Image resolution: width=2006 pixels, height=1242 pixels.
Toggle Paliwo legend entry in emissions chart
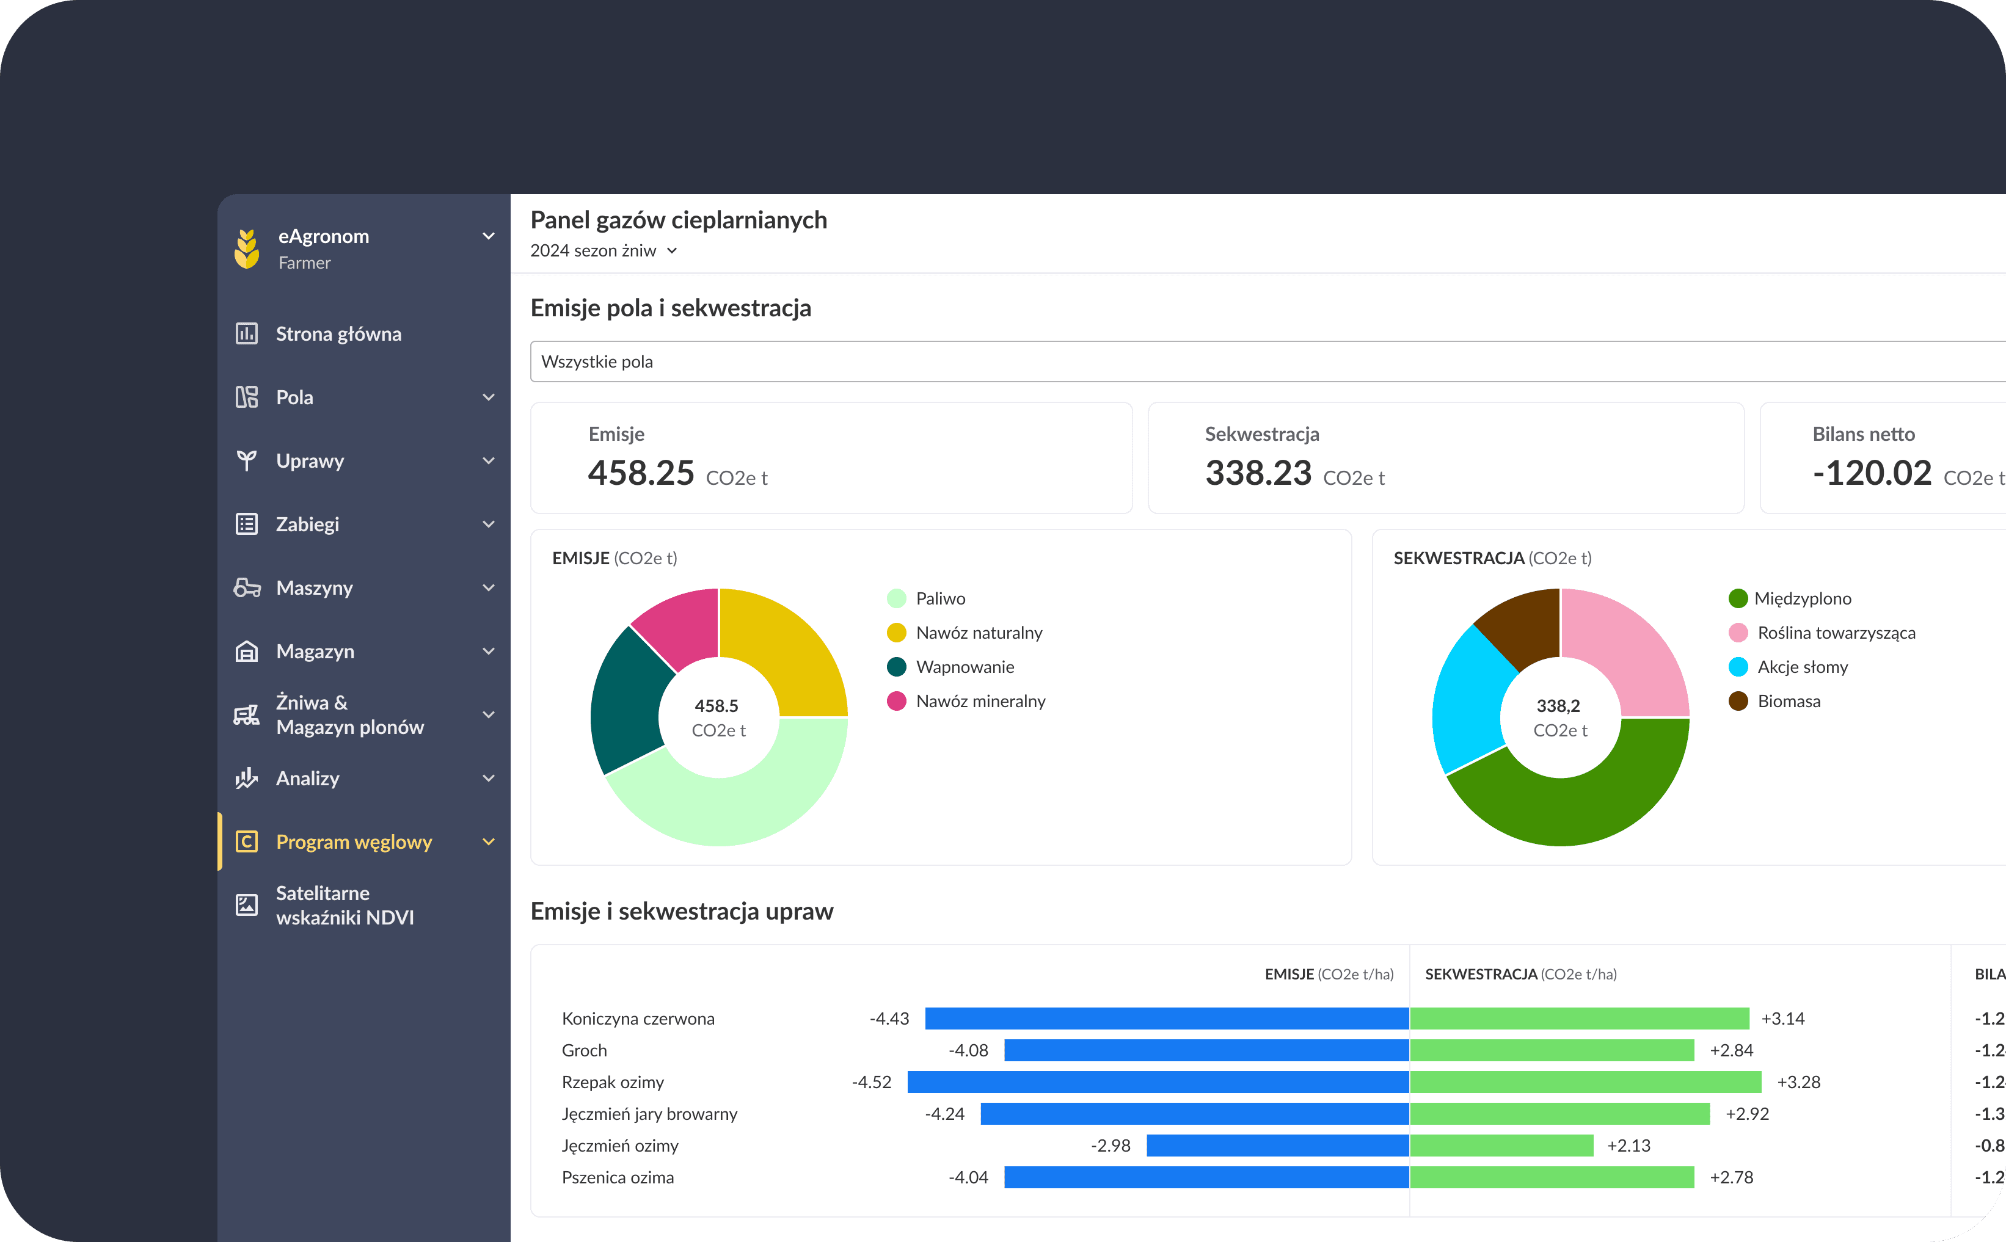point(939,599)
